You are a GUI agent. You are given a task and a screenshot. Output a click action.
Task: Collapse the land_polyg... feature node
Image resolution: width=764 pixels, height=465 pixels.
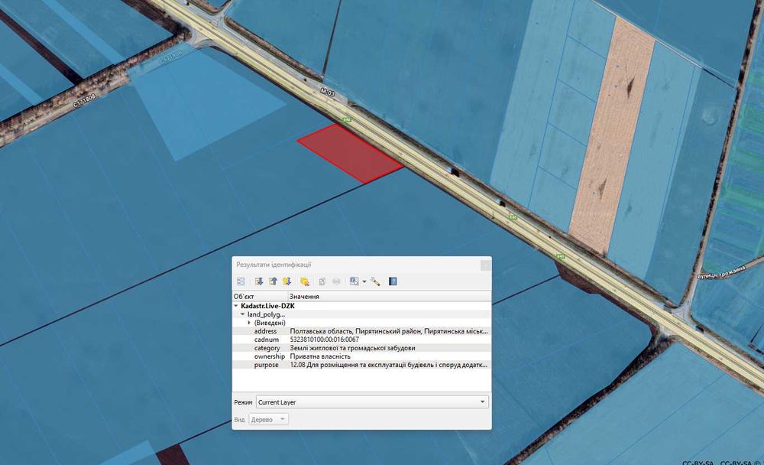pyautogui.click(x=243, y=315)
